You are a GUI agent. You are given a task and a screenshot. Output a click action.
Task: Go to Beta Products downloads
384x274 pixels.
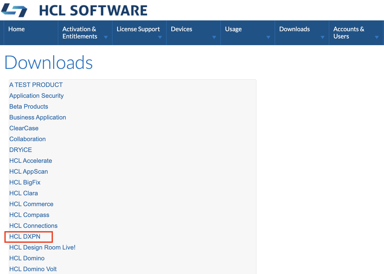[29, 107]
